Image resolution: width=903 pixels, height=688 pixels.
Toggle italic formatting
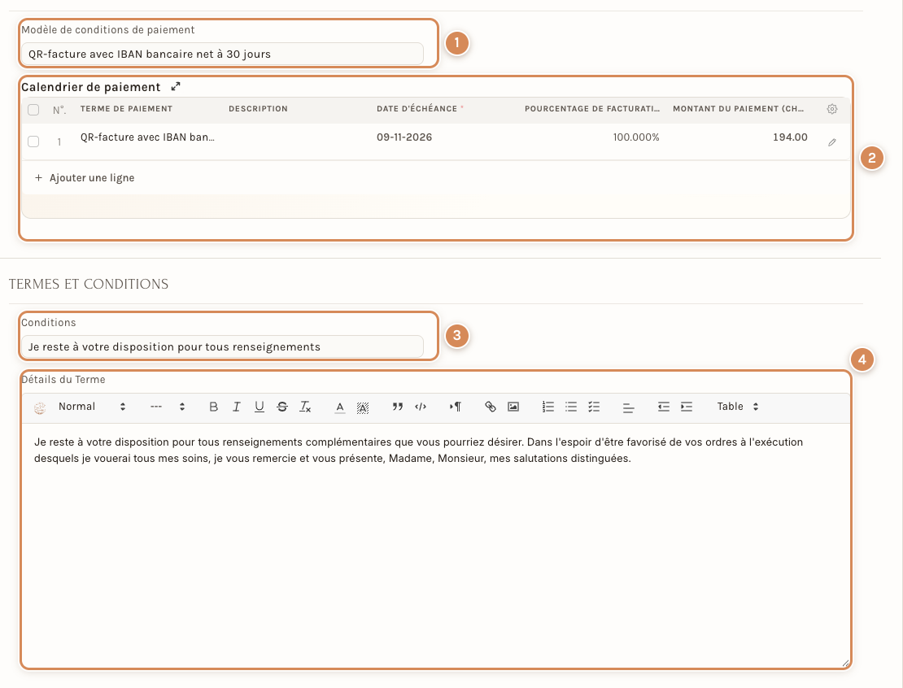pyautogui.click(x=236, y=407)
